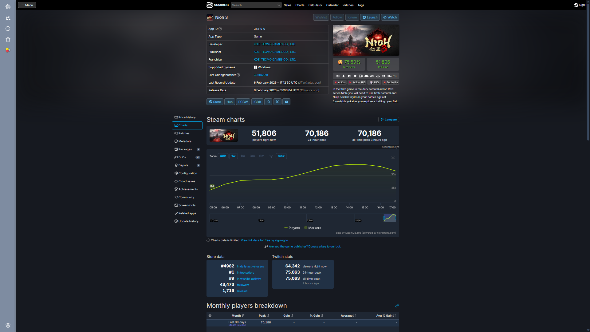This screenshot has width=590, height=332.
Task: Open the hamburger Menu button
Action: (27, 5)
